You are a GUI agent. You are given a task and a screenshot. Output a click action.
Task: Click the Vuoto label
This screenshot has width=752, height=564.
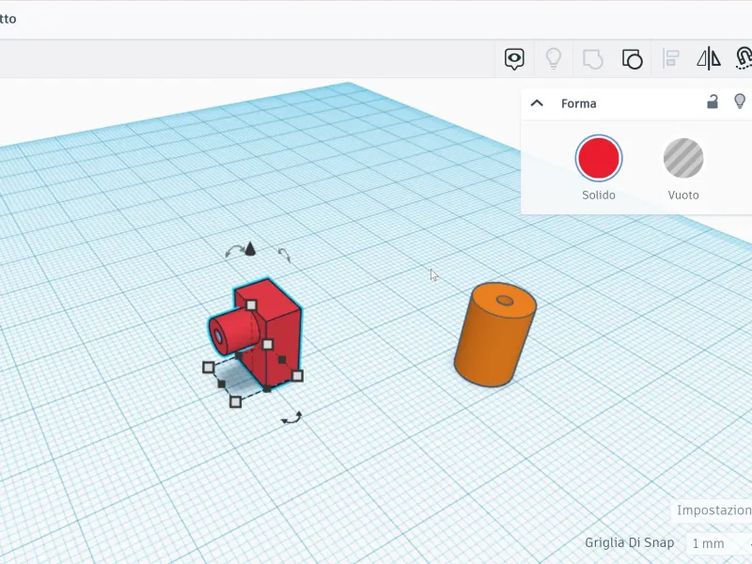tap(683, 196)
